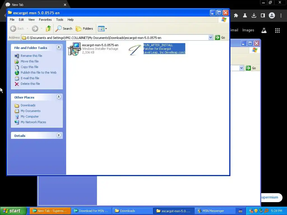This screenshot has width=287, height=215.
Task: Open Forward button history dropdown arrow
Action: pyautogui.click(x=41, y=29)
